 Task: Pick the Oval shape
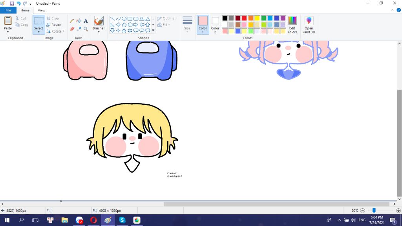(124, 19)
